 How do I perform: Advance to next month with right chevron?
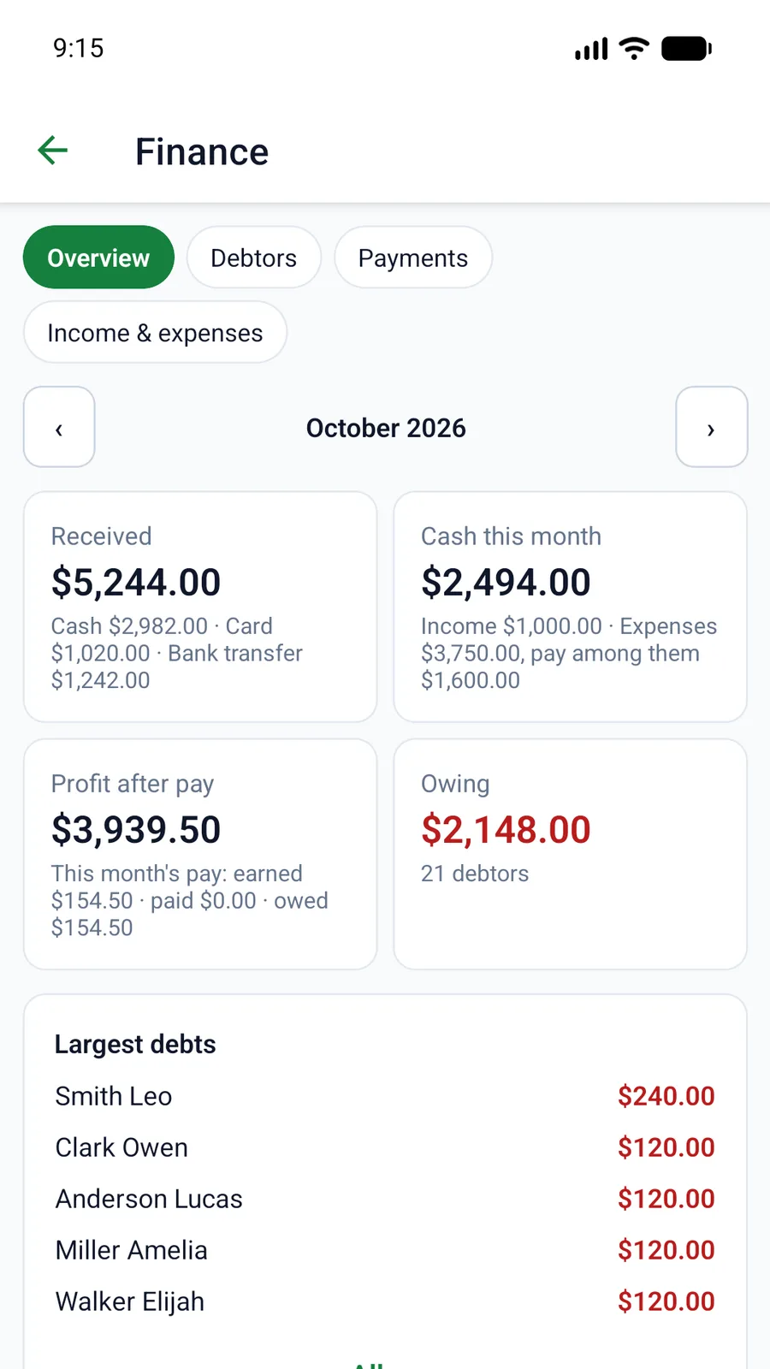(712, 427)
